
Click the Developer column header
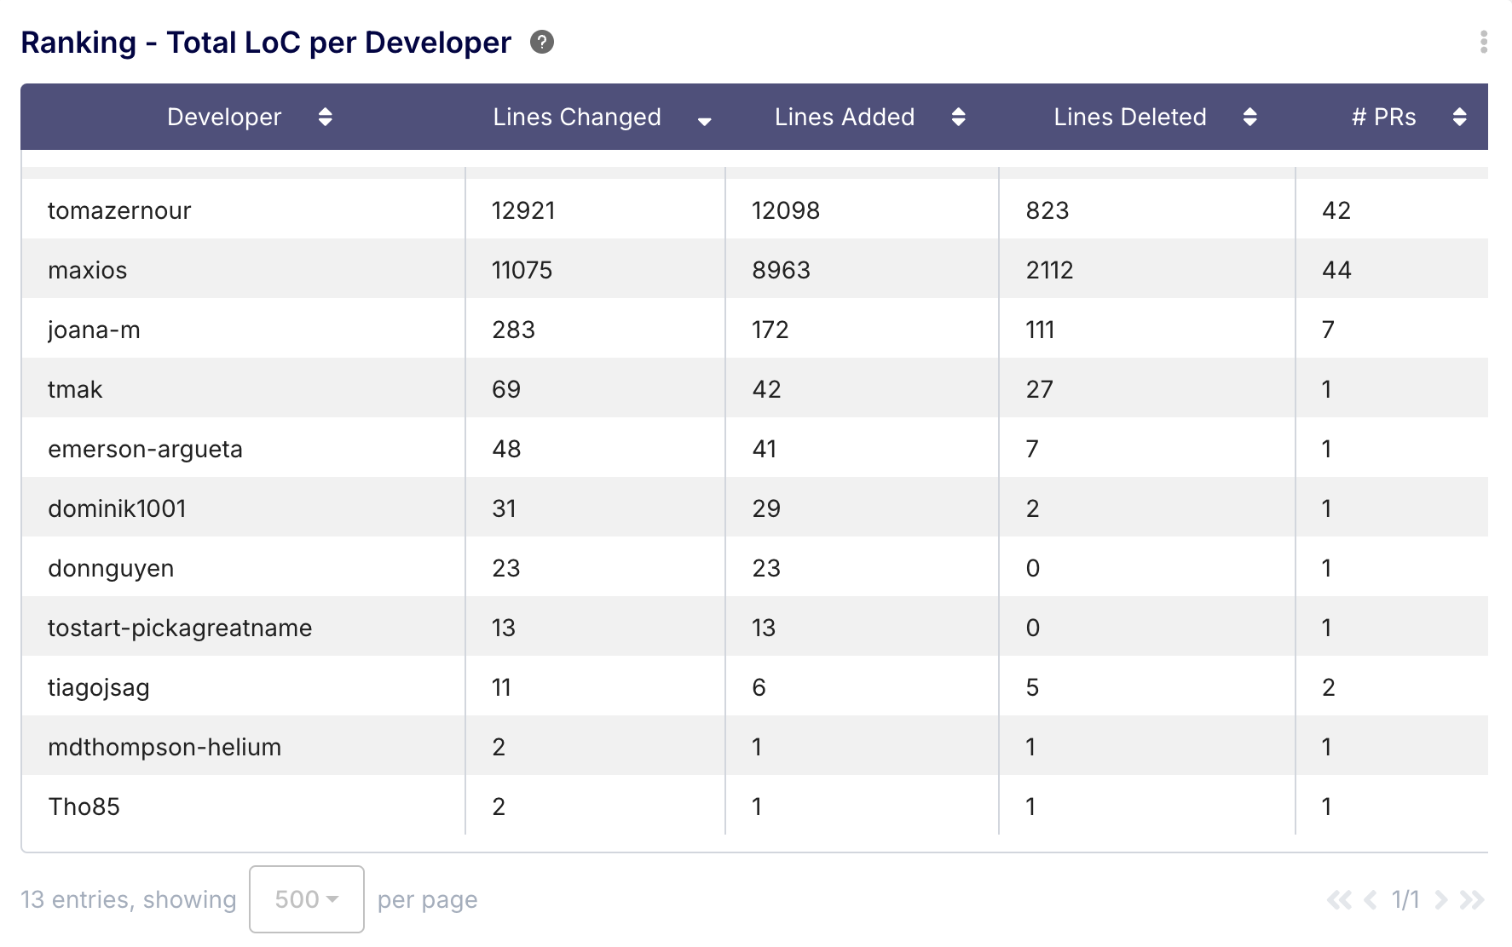(x=224, y=117)
